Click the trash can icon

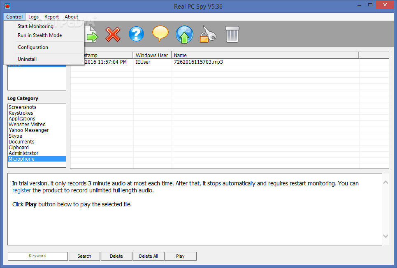pyautogui.click(x=232, y=35)
